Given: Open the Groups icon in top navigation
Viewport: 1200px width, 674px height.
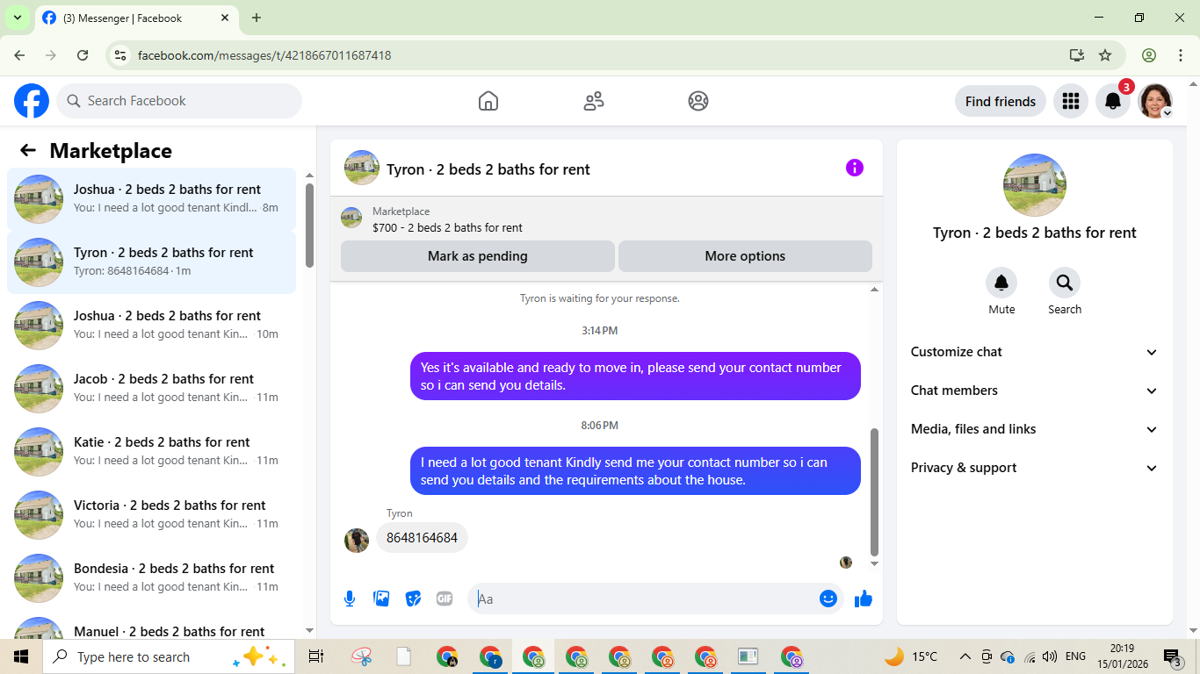Looking at the screenshot, I should click(698, 101).
